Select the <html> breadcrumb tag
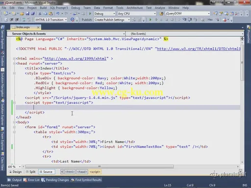 tap(70, 172)
